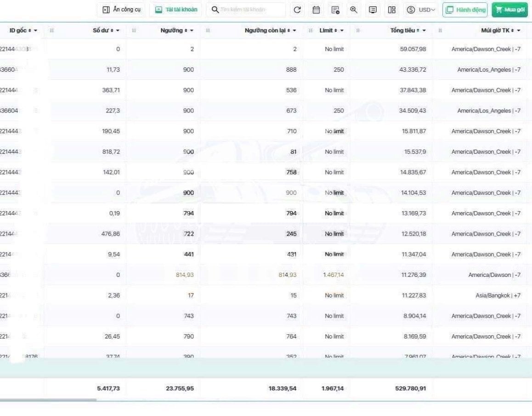
Task: Click drag handle left of Múi giờ TK
Action: [x=440, y=30]
